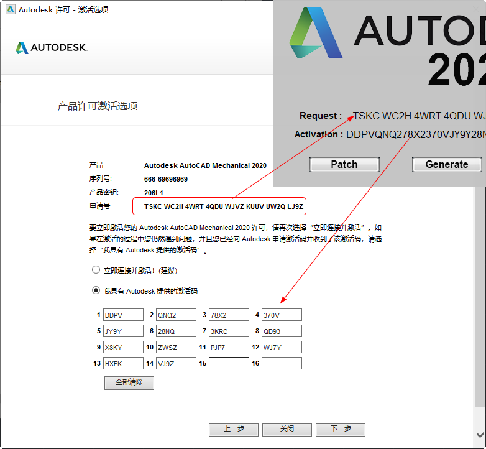486x449 pixels.
Task: Click activation code field 1 containing DDPV
Action: (123, 315)
